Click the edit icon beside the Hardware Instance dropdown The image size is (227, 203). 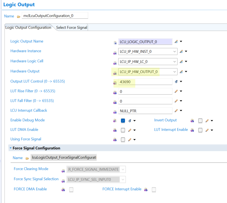click(x=181, y=52)
